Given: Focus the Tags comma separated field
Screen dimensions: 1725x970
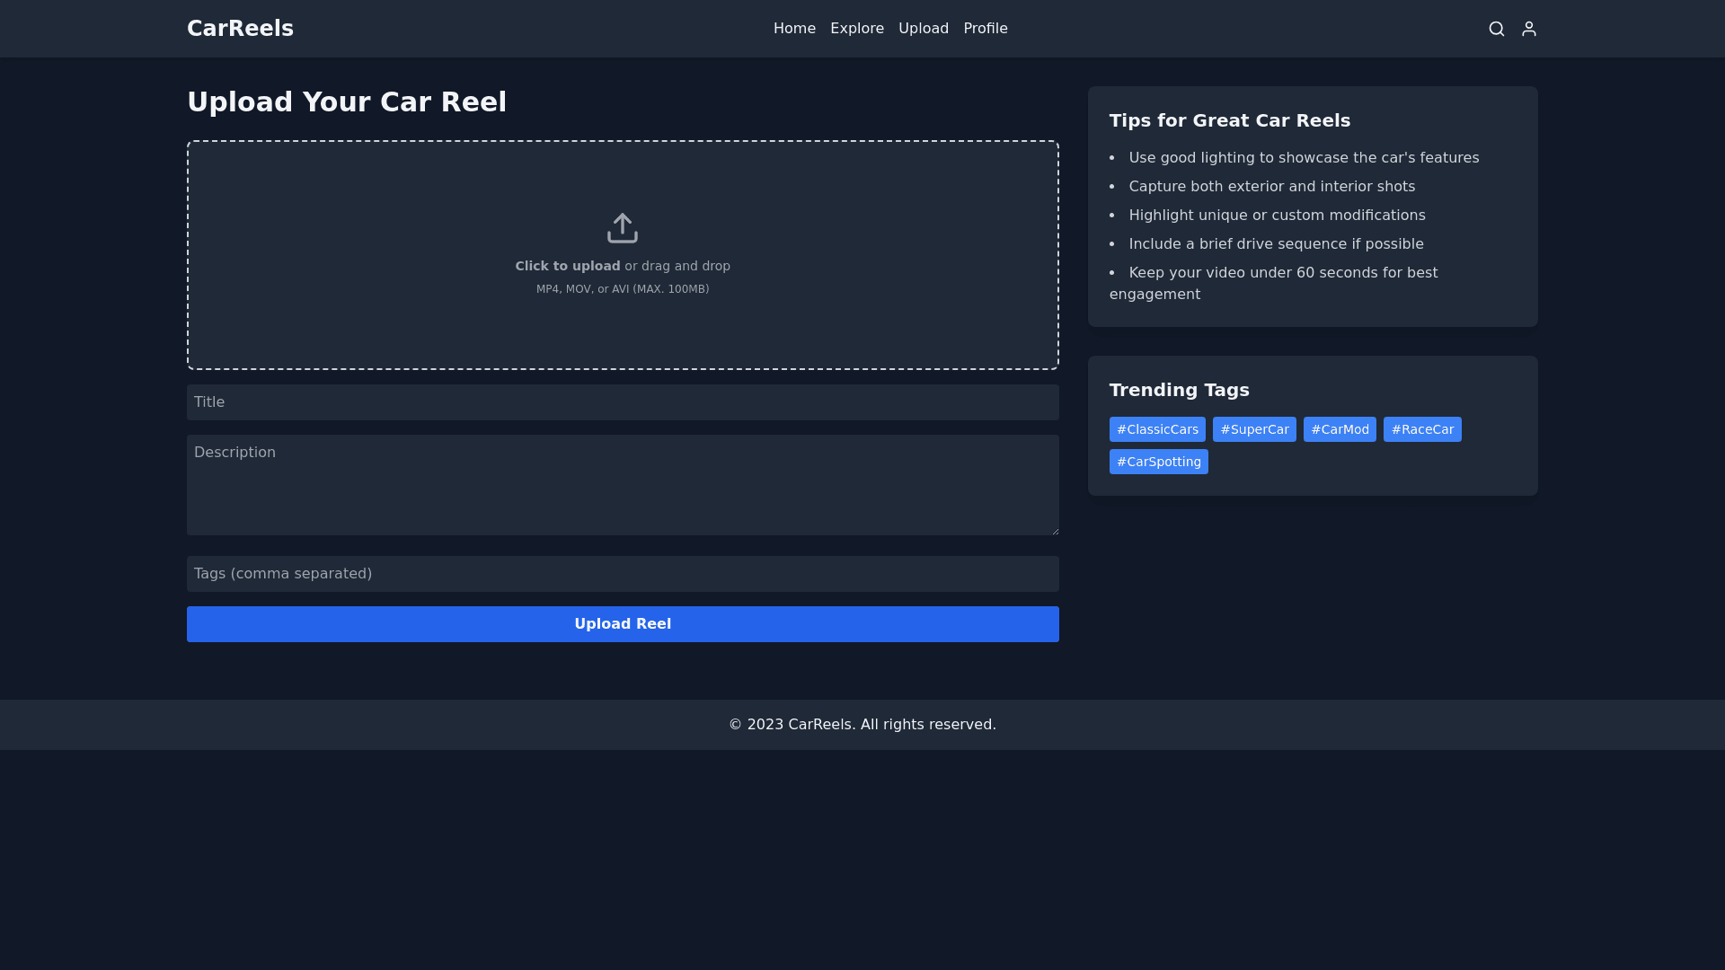Looking at the screenshot, I should (622, 574).
